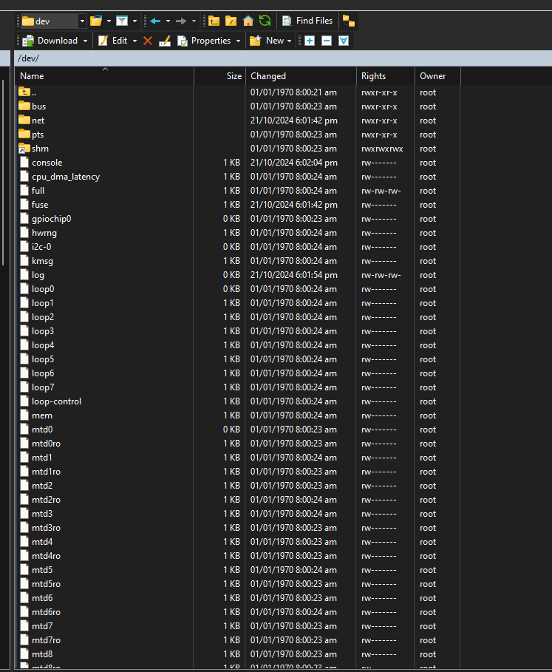The width and height of the screenshot is (552, 672).
Task: Click the invert selection icon
Action: pyautogui.click(x=344, y=41)
